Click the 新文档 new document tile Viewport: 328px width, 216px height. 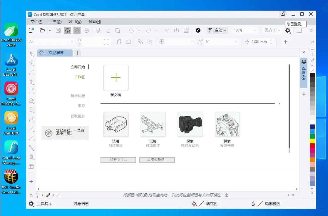pyautogui.click(x=116, y=77)
